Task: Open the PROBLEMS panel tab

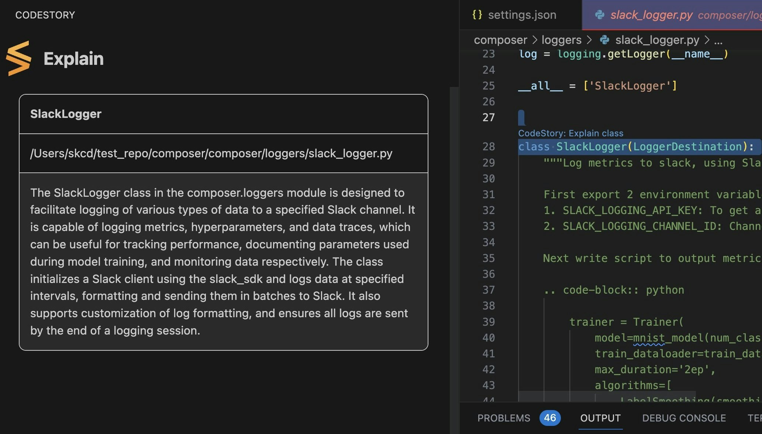Action: (504, 418)
